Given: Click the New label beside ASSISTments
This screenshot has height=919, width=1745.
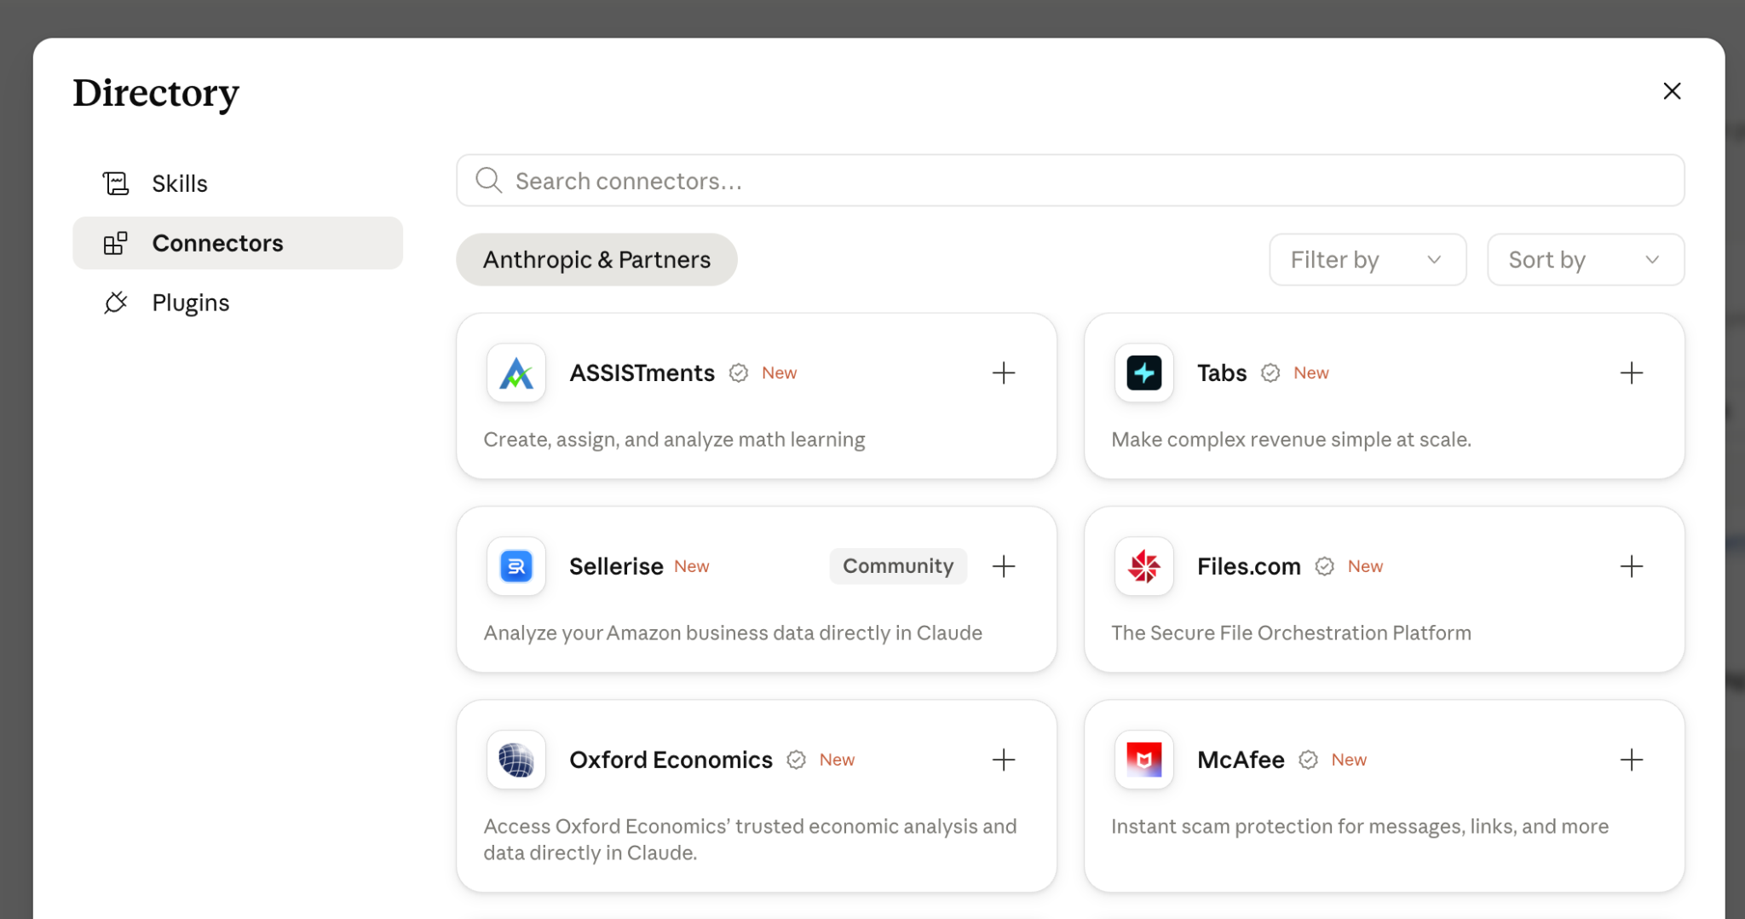Looking at the screenshot, I should [780, 373].
